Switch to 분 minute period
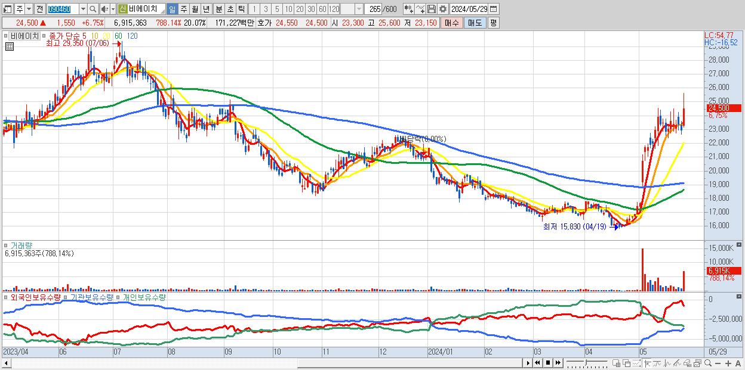This screenshot has height=370, width=745. 218,9
